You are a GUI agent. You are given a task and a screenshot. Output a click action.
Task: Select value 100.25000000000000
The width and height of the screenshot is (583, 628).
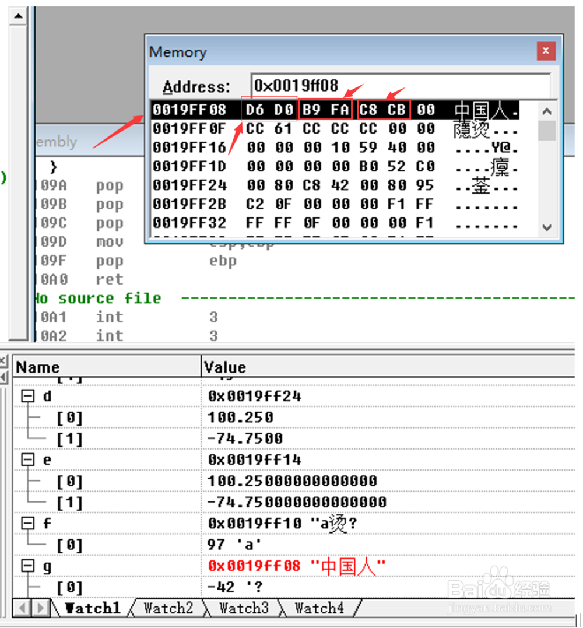click(x=292, y=480)
